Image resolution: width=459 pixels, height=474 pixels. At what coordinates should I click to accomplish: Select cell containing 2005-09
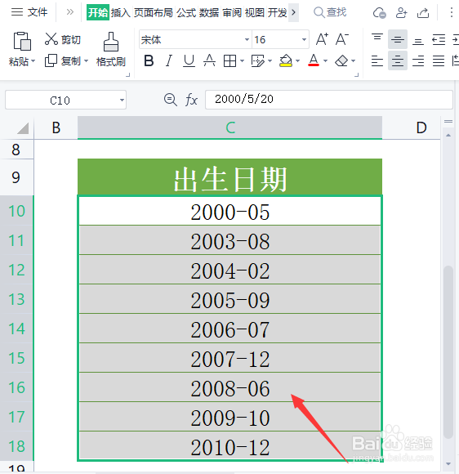click(229, 299)
